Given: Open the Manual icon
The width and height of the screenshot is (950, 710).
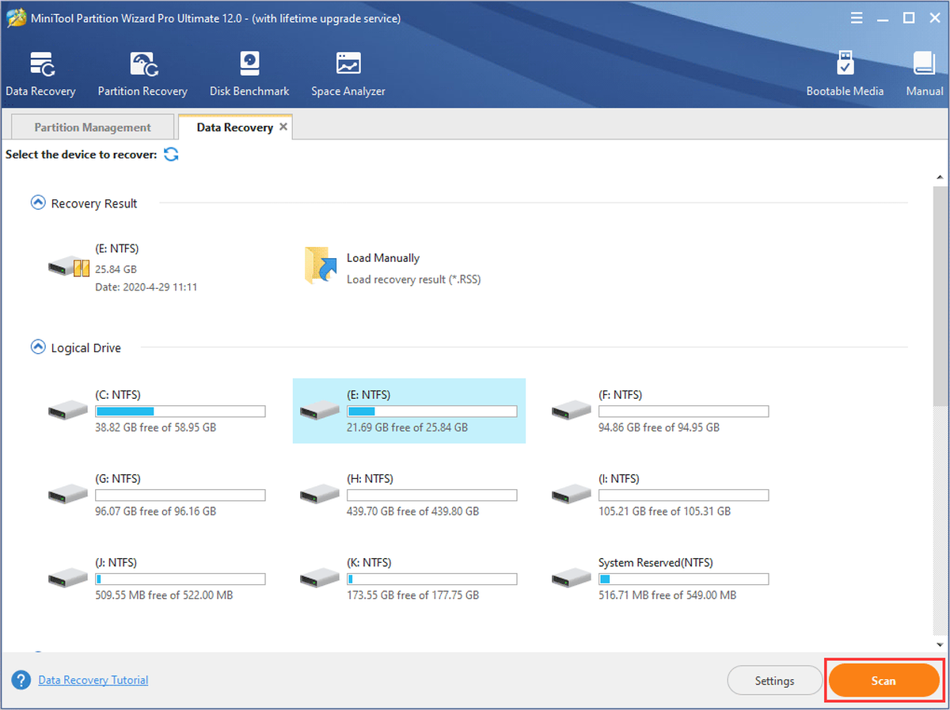Looking at the screenshot, I should pos(924,65).
